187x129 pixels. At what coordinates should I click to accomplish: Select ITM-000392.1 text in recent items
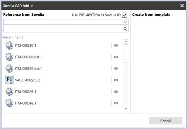[25, 103]
